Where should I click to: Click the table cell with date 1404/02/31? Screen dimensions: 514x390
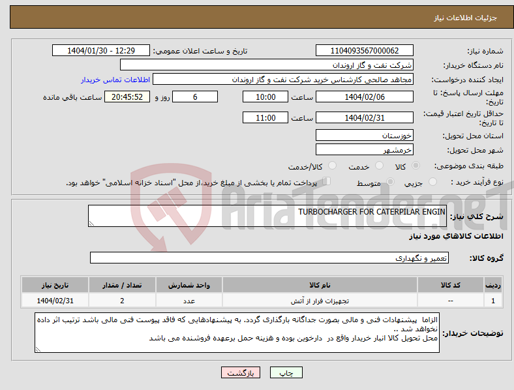(55, 301)
